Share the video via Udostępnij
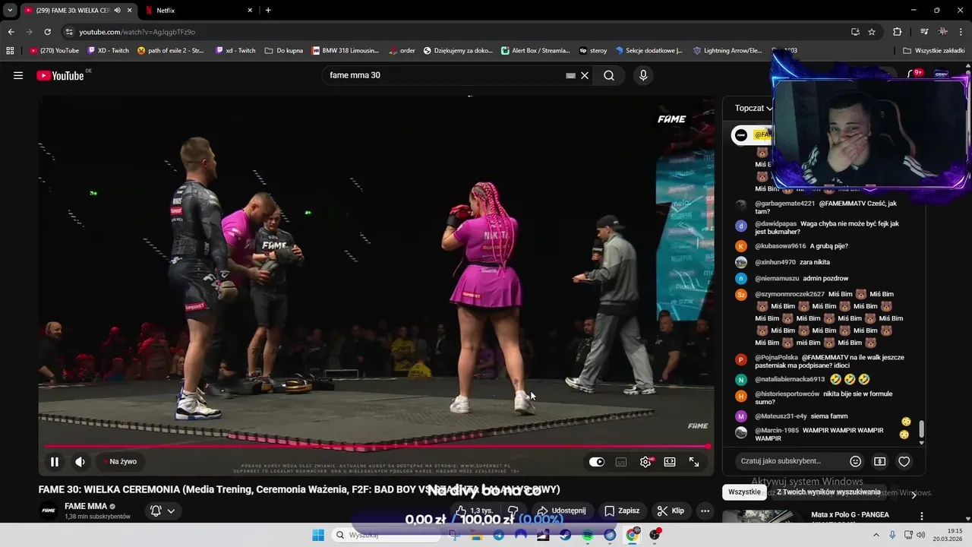This screenshot has height=547, width=972. pos(562,511)
